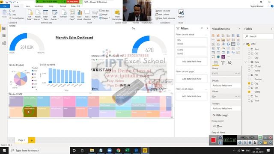The height and width of the screenshot is (154, 274).
Task: Click the Format Painter button
Action: tap(16, 18)
